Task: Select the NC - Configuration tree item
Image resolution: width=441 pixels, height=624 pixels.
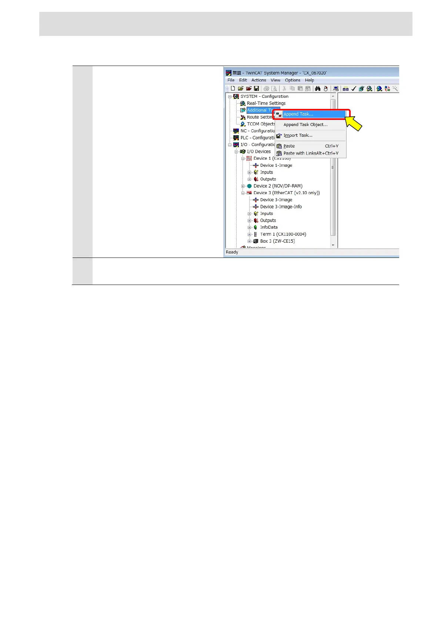Action: [x=257, y=131]
